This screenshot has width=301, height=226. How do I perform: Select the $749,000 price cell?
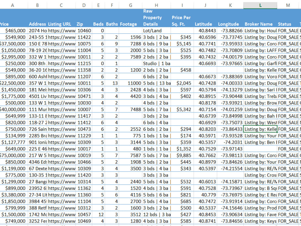(14, 221)
